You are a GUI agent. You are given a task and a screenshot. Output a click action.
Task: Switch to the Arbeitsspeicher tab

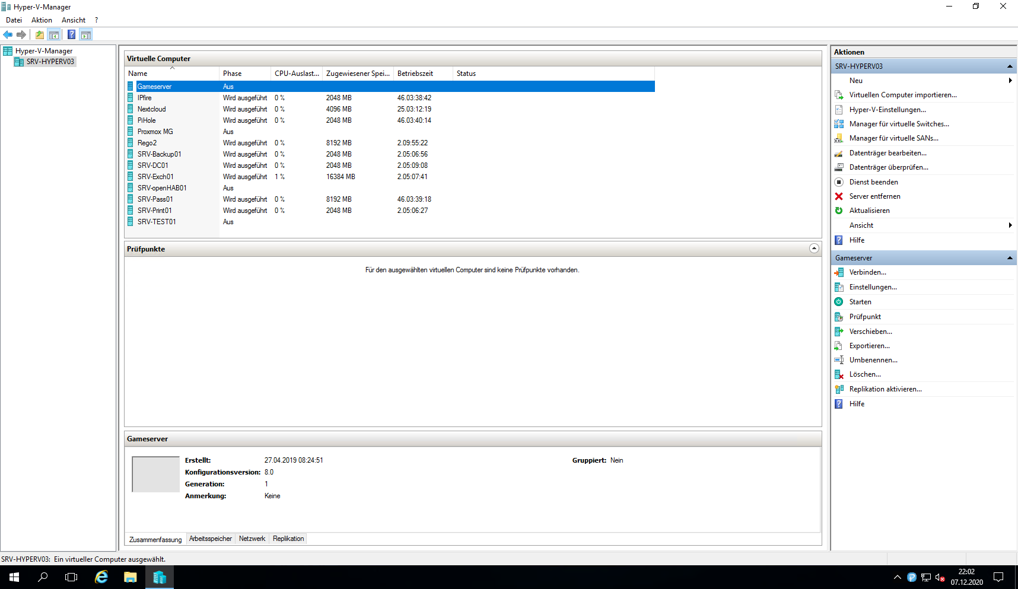[211, 539]
